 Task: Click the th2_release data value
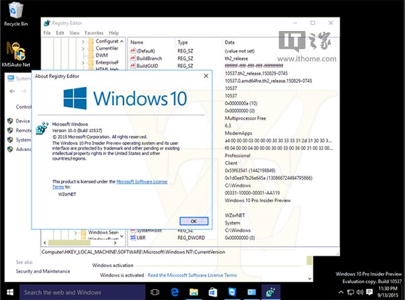[236, 59]
